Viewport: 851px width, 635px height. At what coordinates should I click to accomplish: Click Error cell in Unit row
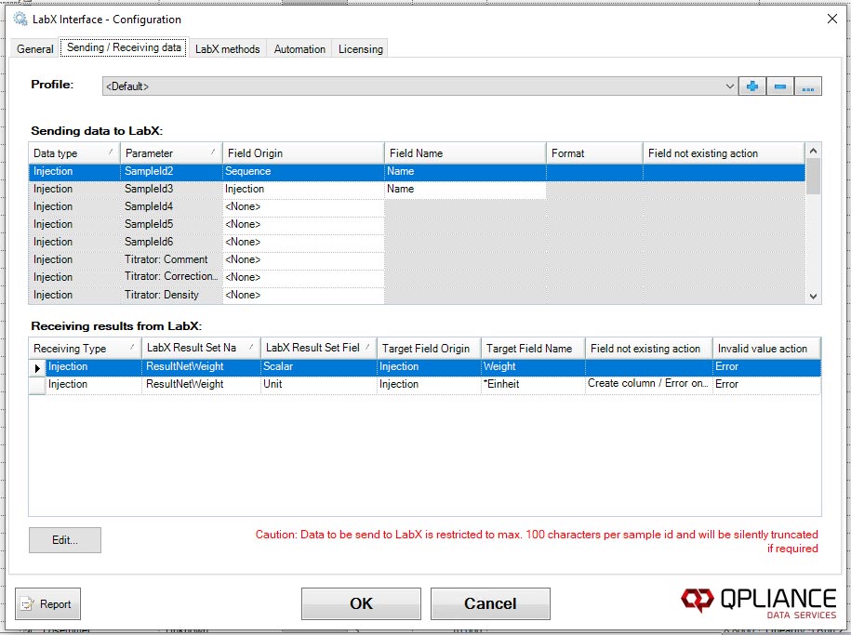point(766,384)
